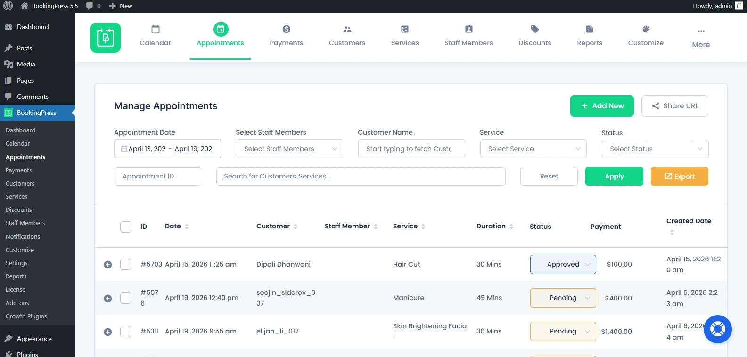Click the Discounts tag icon
This screenshot has height=357, width=747.
coord(535,29)
